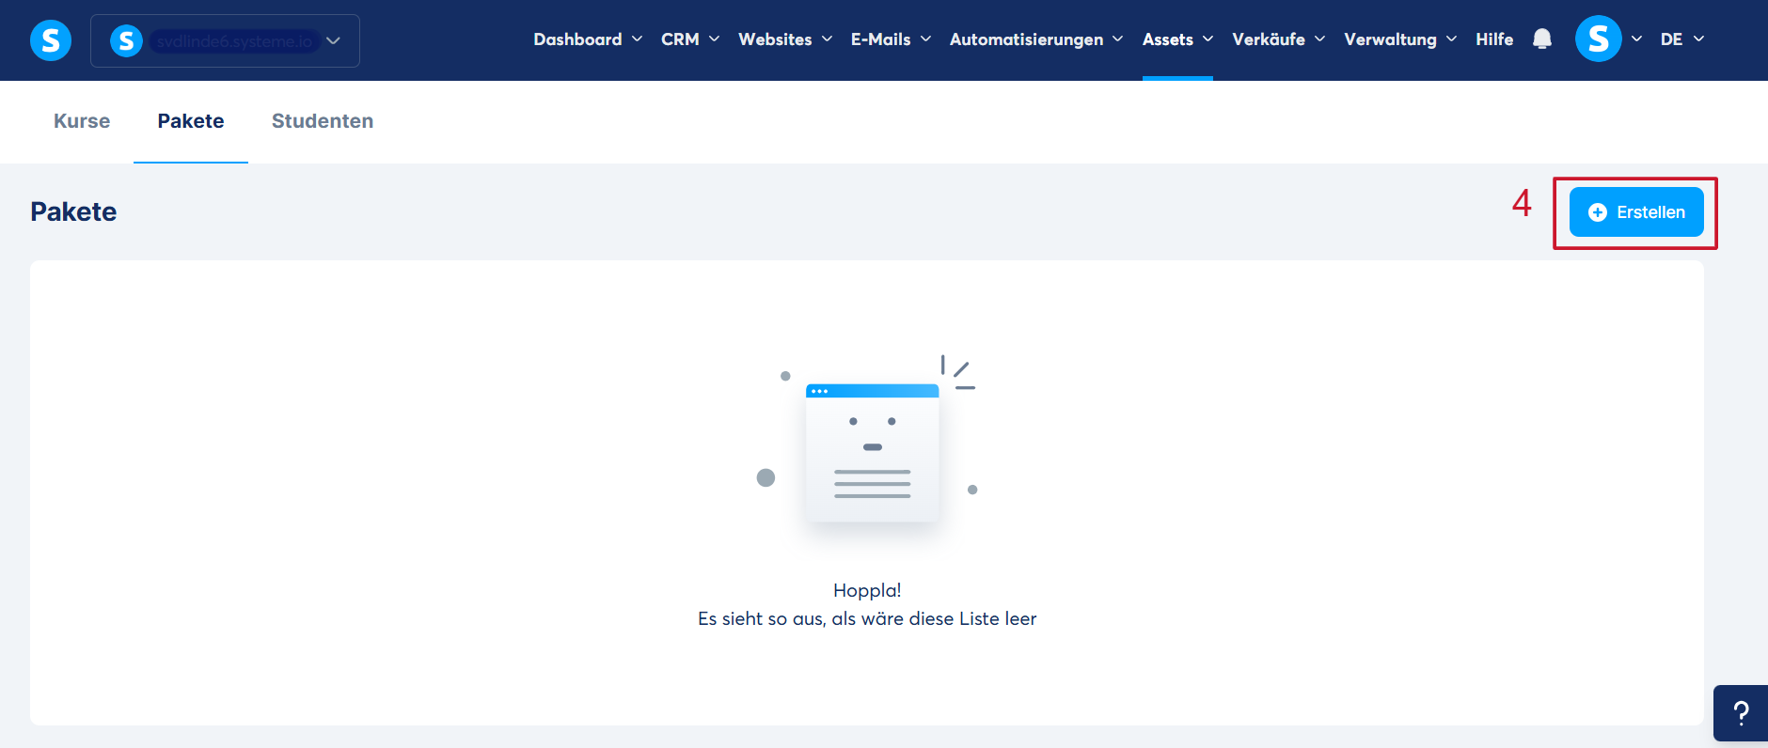Click the Pakete page heading
1768x748 pixels.
73,211
